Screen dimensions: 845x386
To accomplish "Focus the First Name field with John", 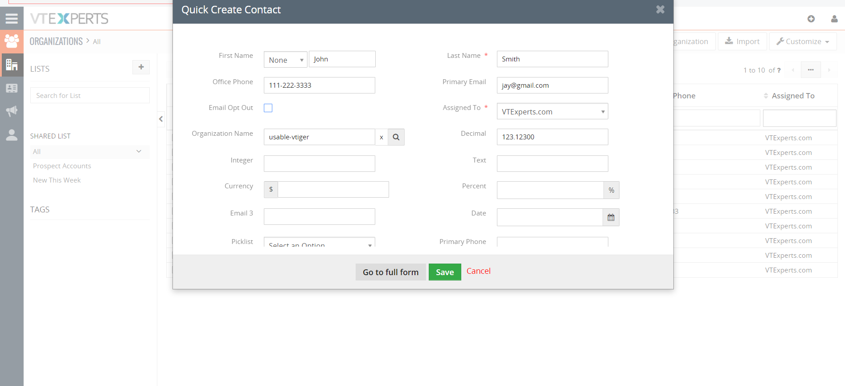I will (342, 59).
